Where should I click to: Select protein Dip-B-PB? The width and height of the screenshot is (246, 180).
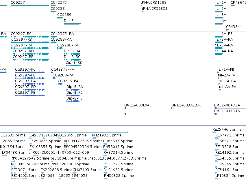tap(73, 102)
